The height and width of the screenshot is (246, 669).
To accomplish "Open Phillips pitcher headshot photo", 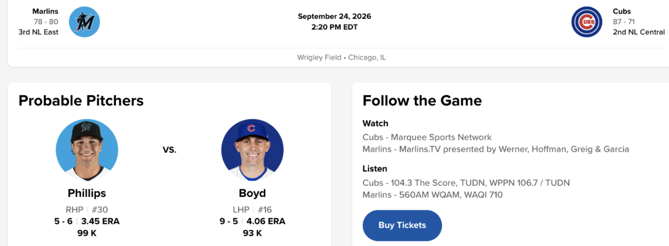I will pos(87,150).
